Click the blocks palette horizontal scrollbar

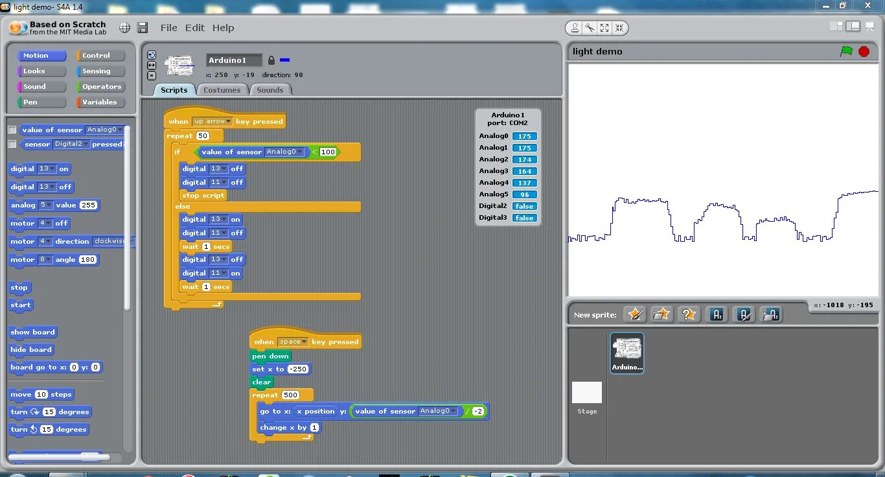point(58,457)
